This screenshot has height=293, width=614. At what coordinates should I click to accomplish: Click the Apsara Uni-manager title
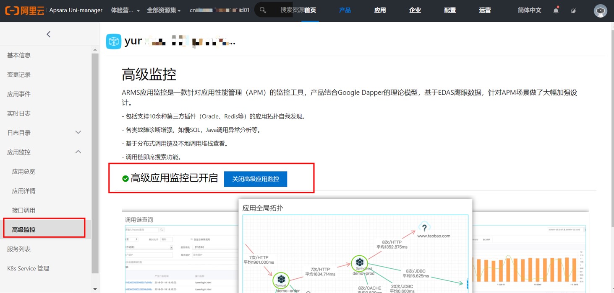[x=76, y=10]
